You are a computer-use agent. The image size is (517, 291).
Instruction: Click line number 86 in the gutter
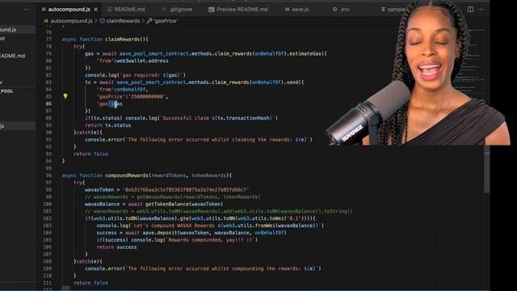(x=48, y=103)
